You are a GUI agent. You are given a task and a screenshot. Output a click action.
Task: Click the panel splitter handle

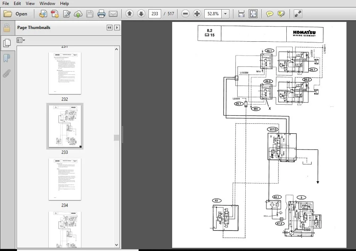point(122,135)
